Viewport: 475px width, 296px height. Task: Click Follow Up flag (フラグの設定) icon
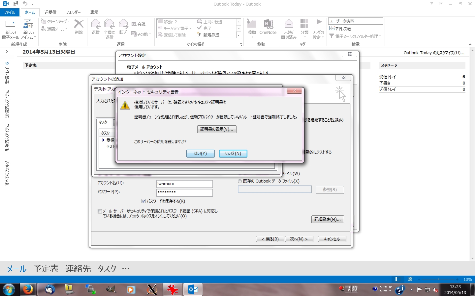click(318, 24)
